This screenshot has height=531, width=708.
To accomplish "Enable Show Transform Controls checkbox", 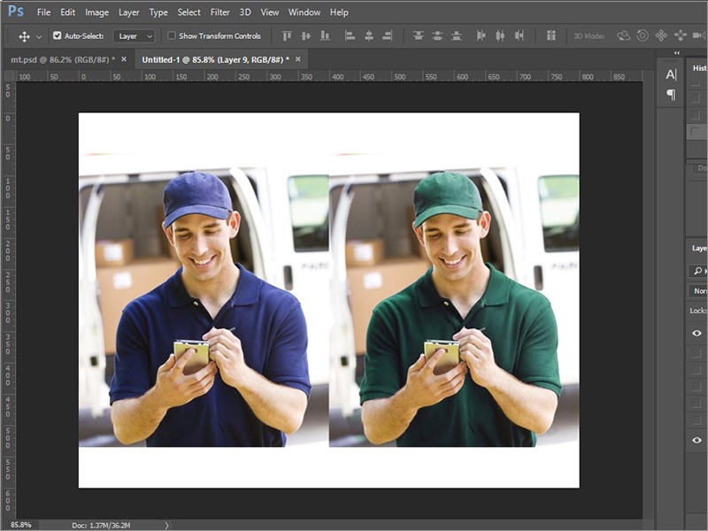I will (172, 36).
